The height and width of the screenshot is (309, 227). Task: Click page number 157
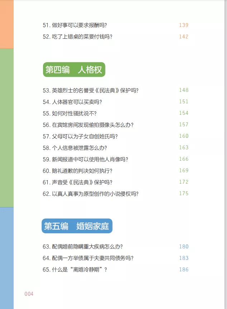[184, 124]
